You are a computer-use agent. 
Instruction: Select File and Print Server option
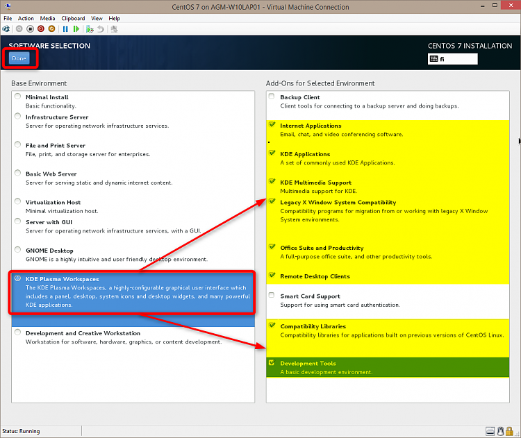coord(17,144)
